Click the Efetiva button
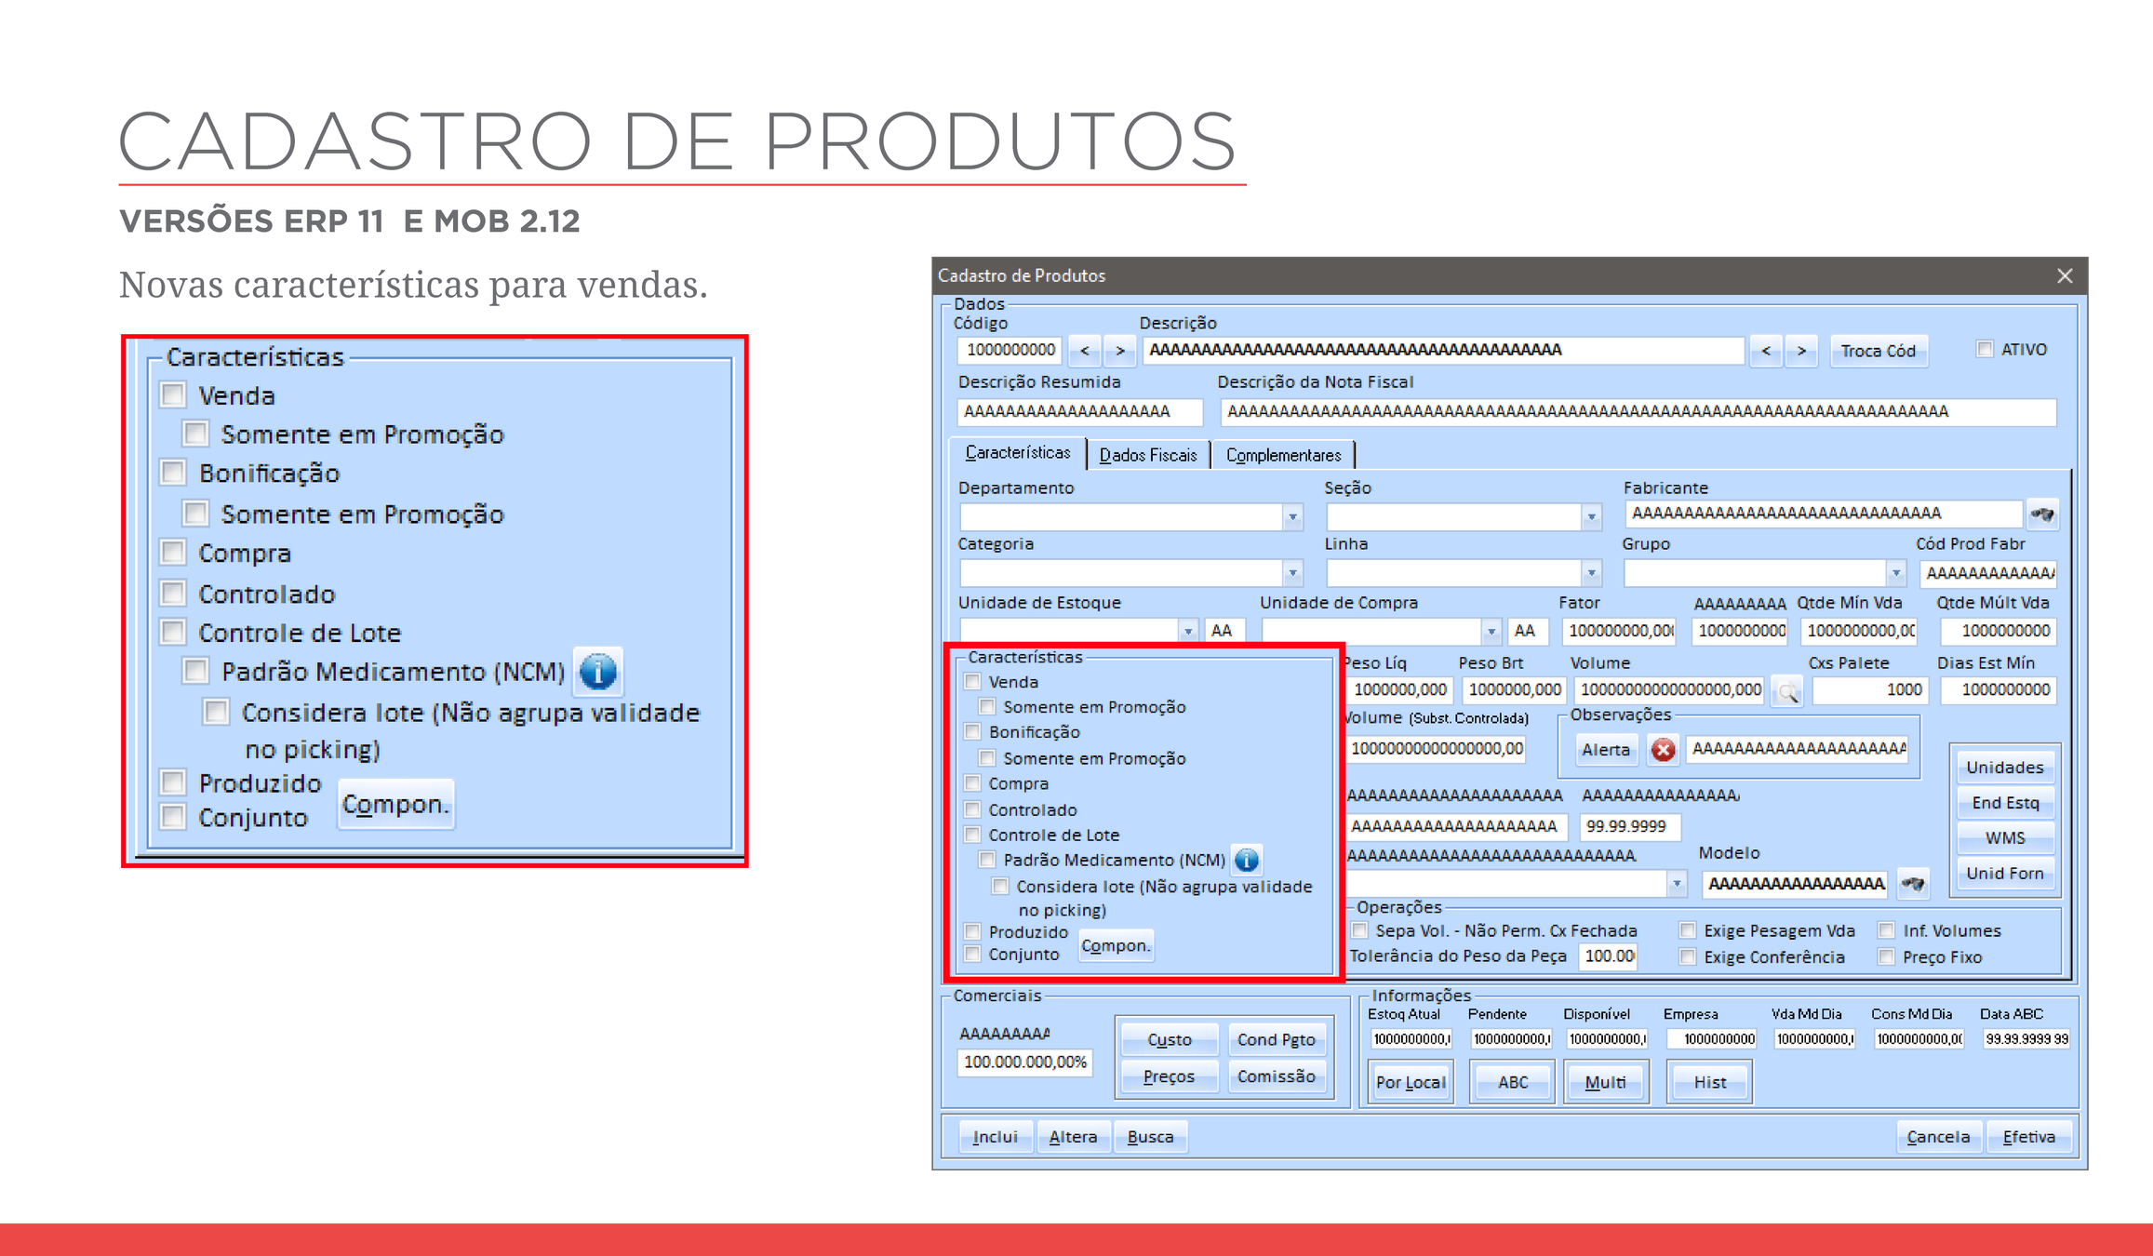The height and width of the screenshot is (1256, 2153). (x=2028, y=1136)
